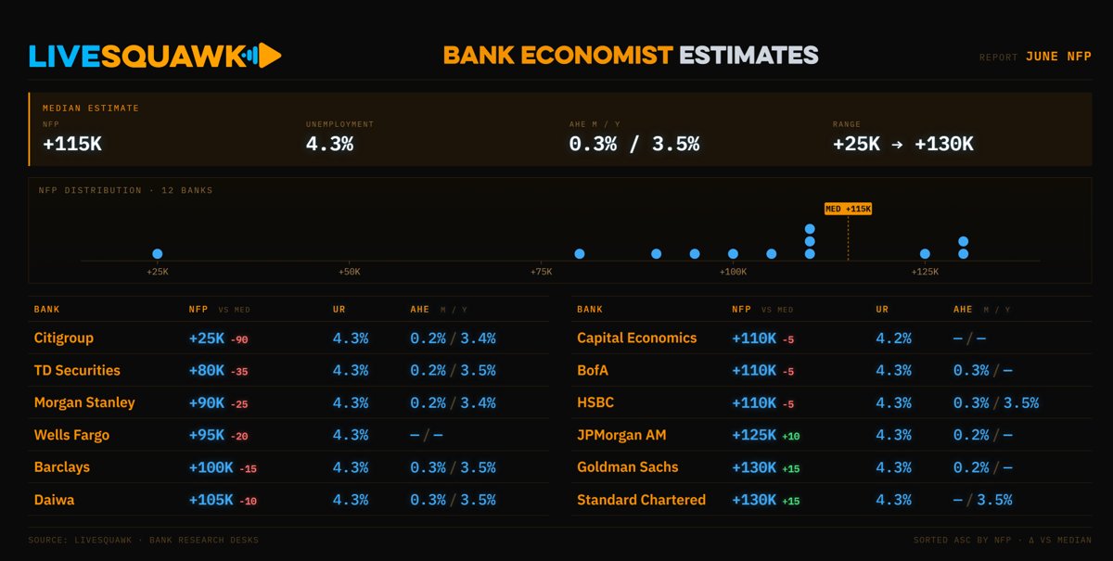Click Morgan Stanley's +90K NFP estimate
The height and width of the screenshot is (561, 1113).
coord(207,403)
